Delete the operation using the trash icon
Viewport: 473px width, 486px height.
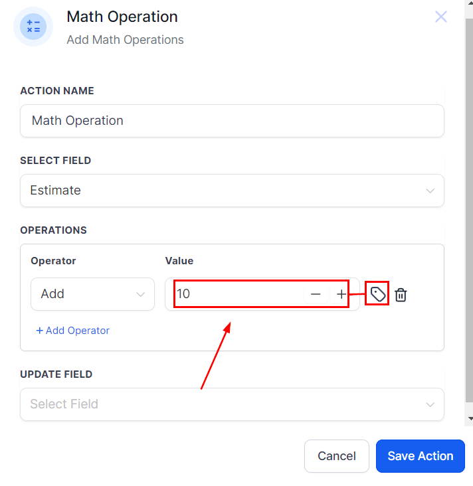click(x=401, y=295)
